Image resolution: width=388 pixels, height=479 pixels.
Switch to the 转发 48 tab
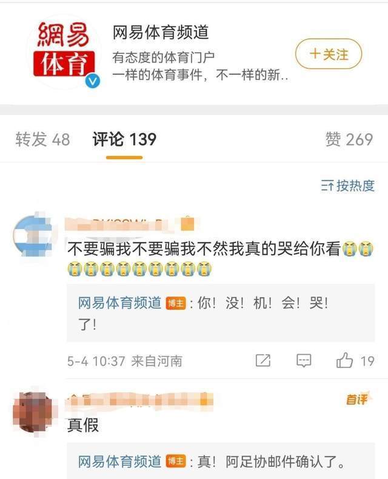pos(43,139)
